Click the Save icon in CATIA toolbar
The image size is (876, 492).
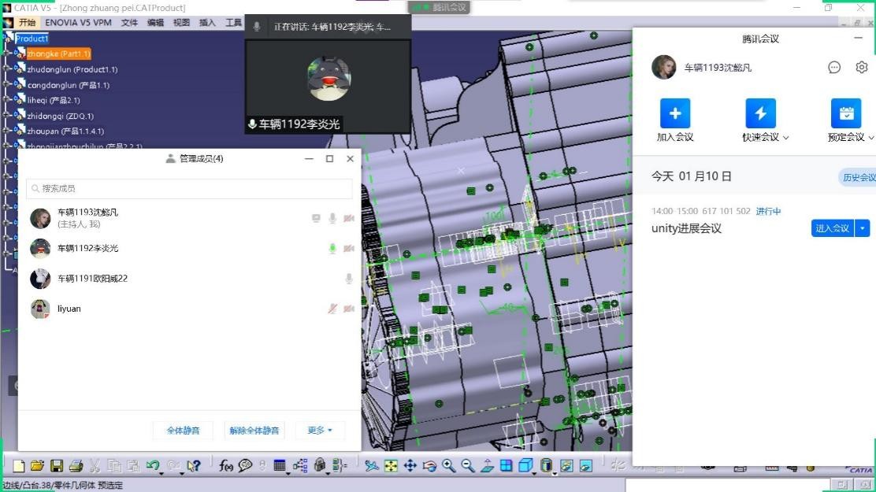pyautogui.click(x=57, y=466)
